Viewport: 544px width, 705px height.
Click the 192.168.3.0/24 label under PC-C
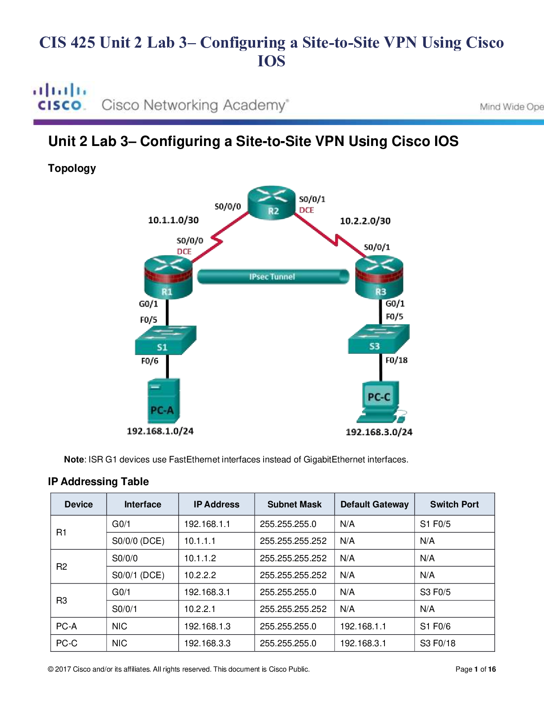pos(379,432)
